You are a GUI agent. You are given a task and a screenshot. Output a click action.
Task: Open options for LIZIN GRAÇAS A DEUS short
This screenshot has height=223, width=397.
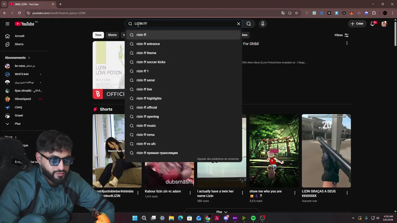347,193
